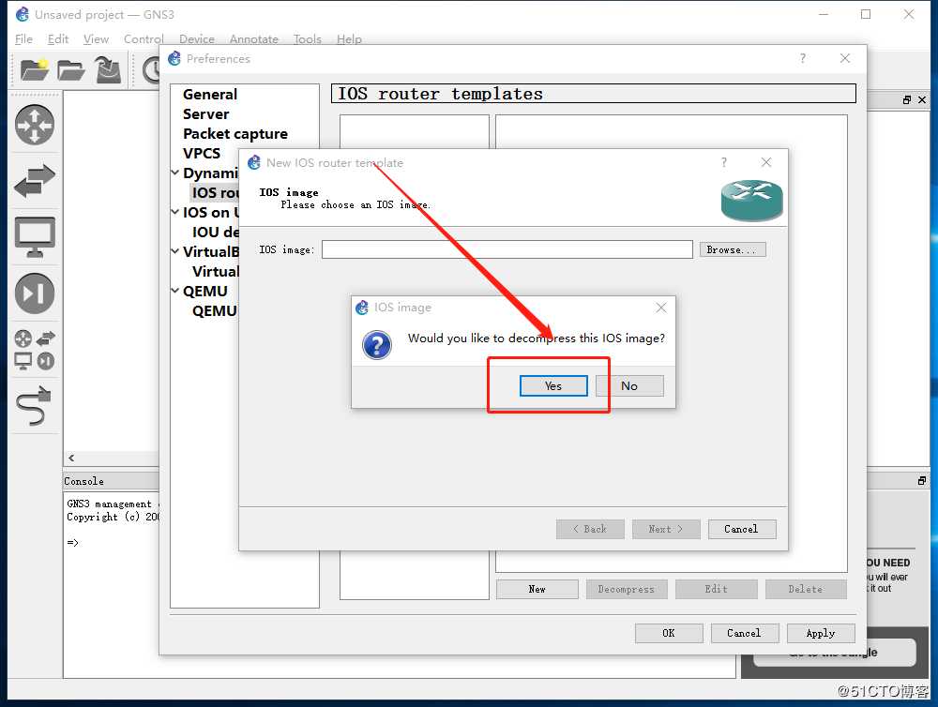Click the New blank project toolbar icon
938x707 pixels.
point(34,69)
